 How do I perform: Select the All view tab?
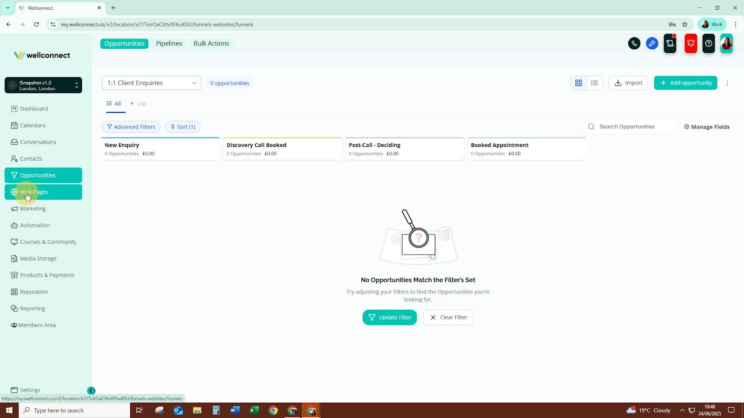pos(114,104)
